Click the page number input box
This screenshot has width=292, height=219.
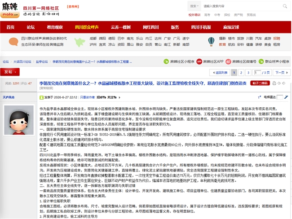(x=257, y=73)
